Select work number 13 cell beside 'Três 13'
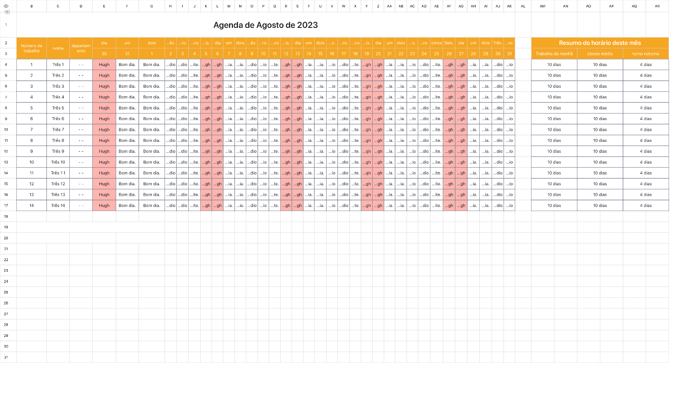Viewport: 673px width, 418px height. [32, 195]
